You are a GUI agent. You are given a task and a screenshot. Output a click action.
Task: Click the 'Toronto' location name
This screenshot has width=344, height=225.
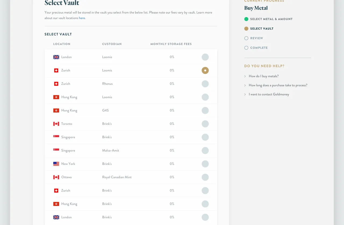[67, 124]
